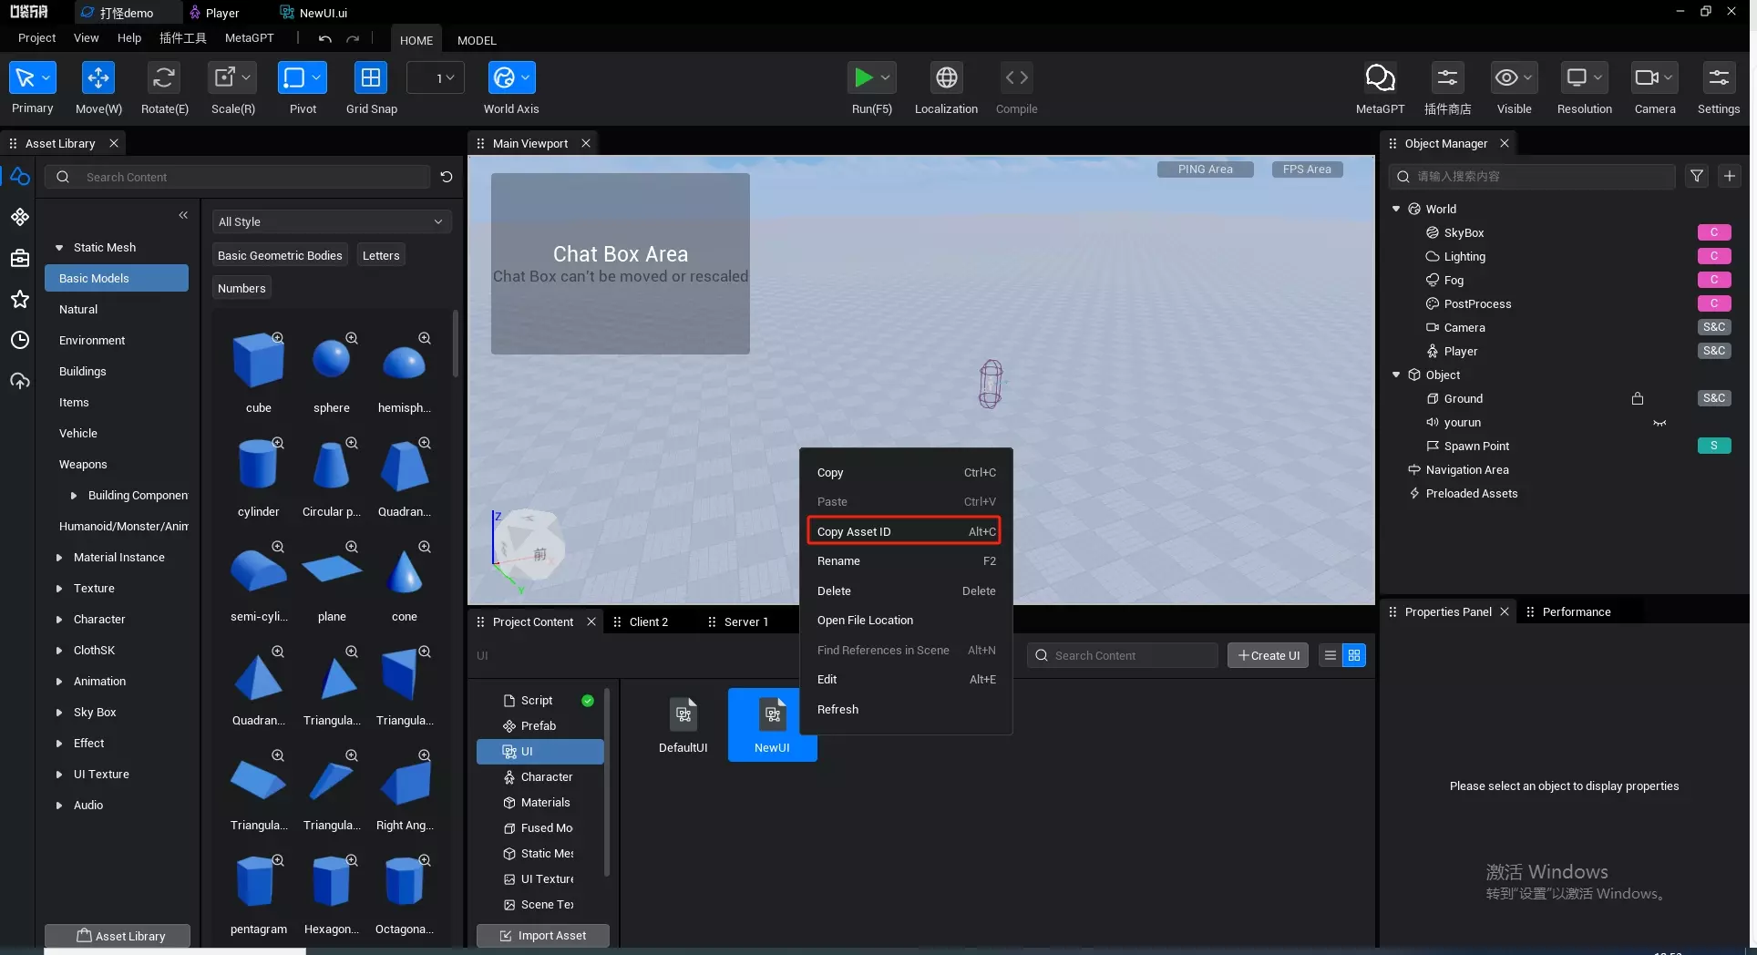This screenshot has width=1757, height=955.
Task: Choose Copy Asset ID from context menu
Action: [905, 531]
